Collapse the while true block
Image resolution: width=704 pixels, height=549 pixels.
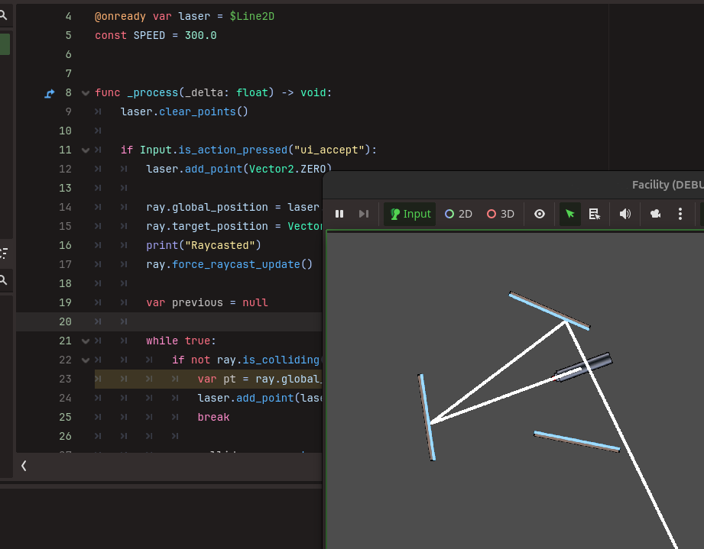pos(86,341)
